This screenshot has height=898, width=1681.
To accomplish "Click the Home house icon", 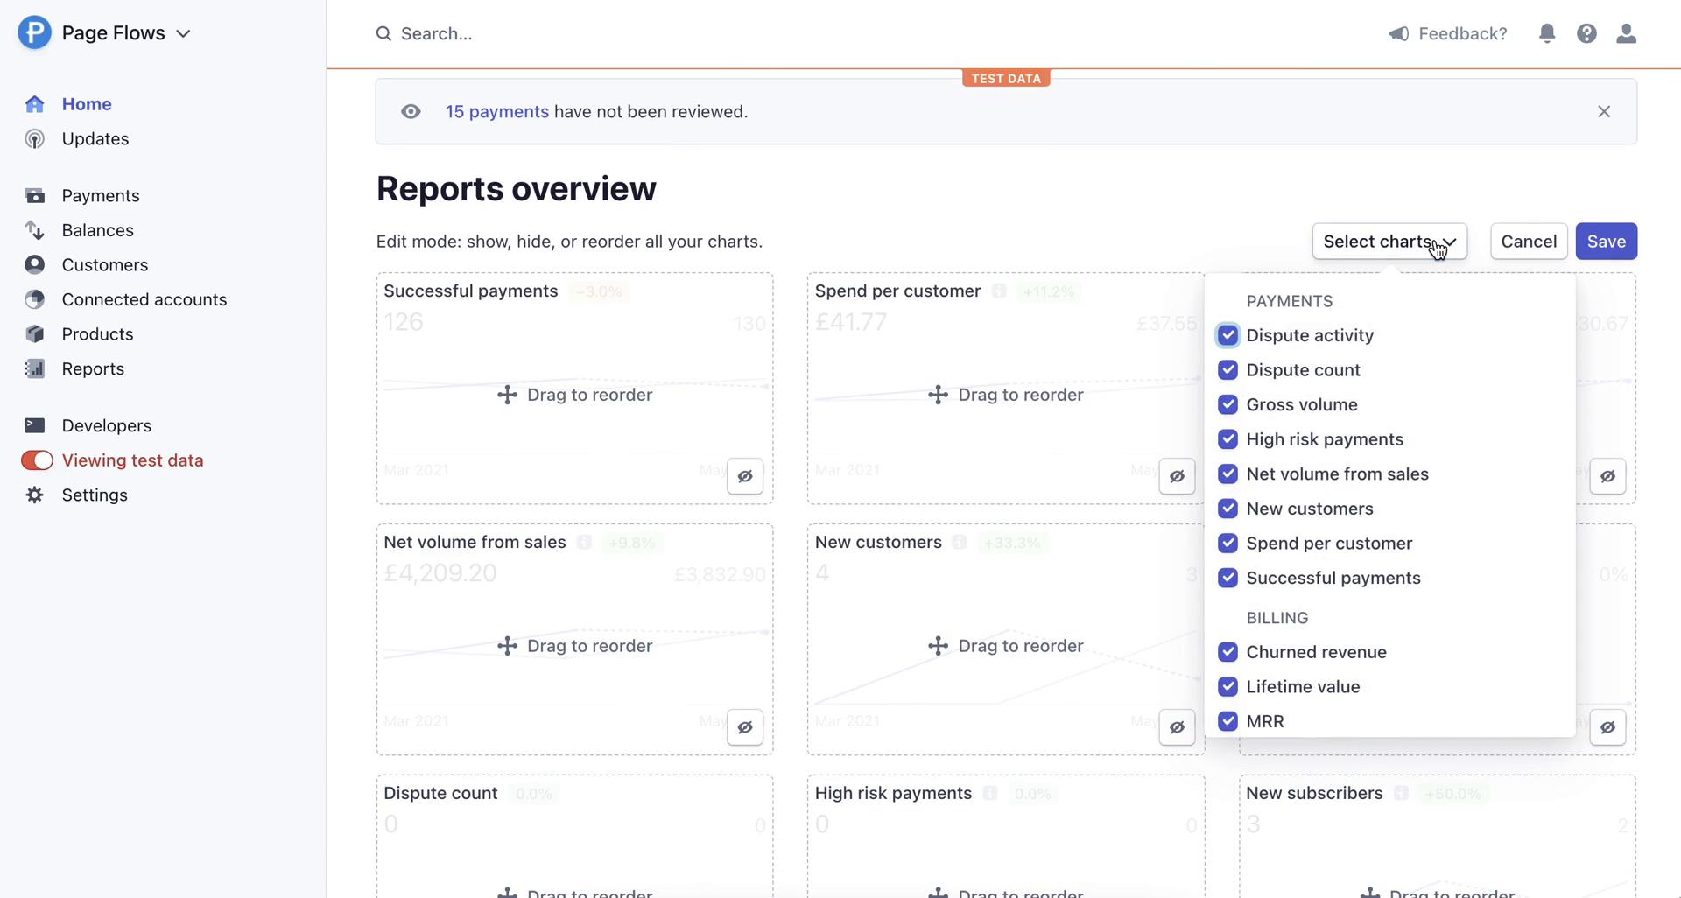I will (34, 104).
